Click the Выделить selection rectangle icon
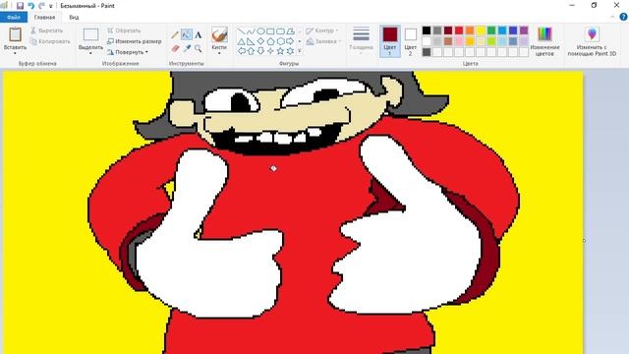 (90, 34)
